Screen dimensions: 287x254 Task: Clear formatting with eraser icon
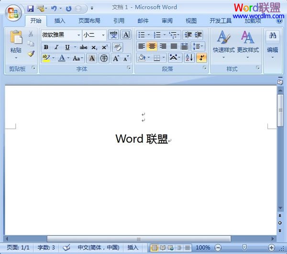[x=117, y=47]
